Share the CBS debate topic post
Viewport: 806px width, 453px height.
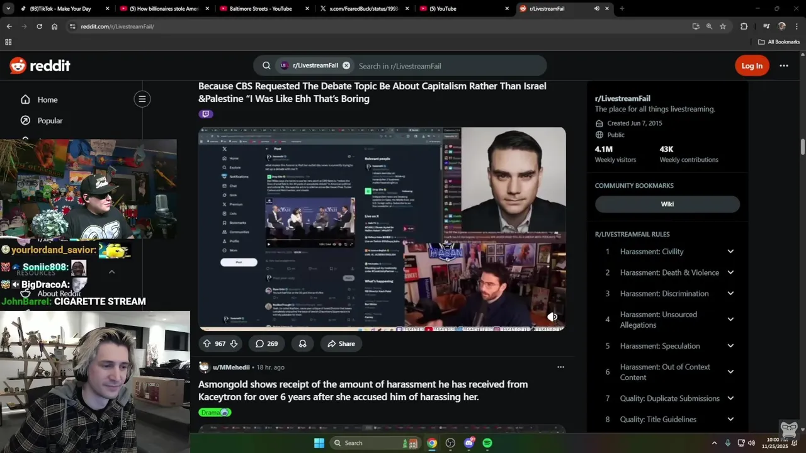point(341,344)
